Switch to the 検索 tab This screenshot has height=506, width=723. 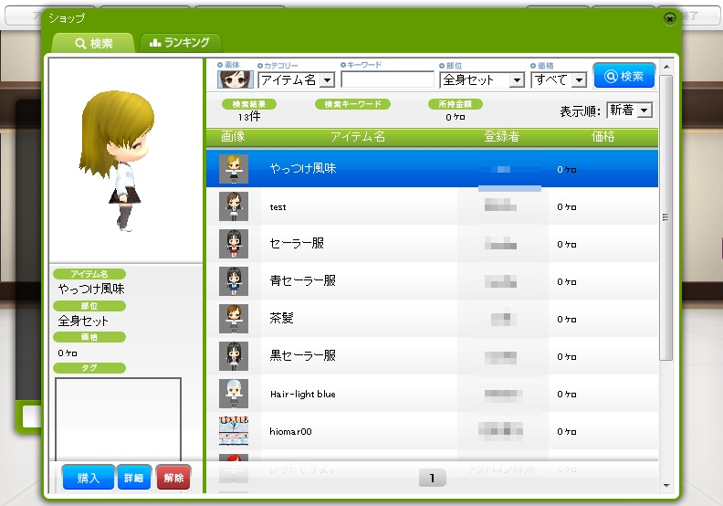(x=93, y=43)
